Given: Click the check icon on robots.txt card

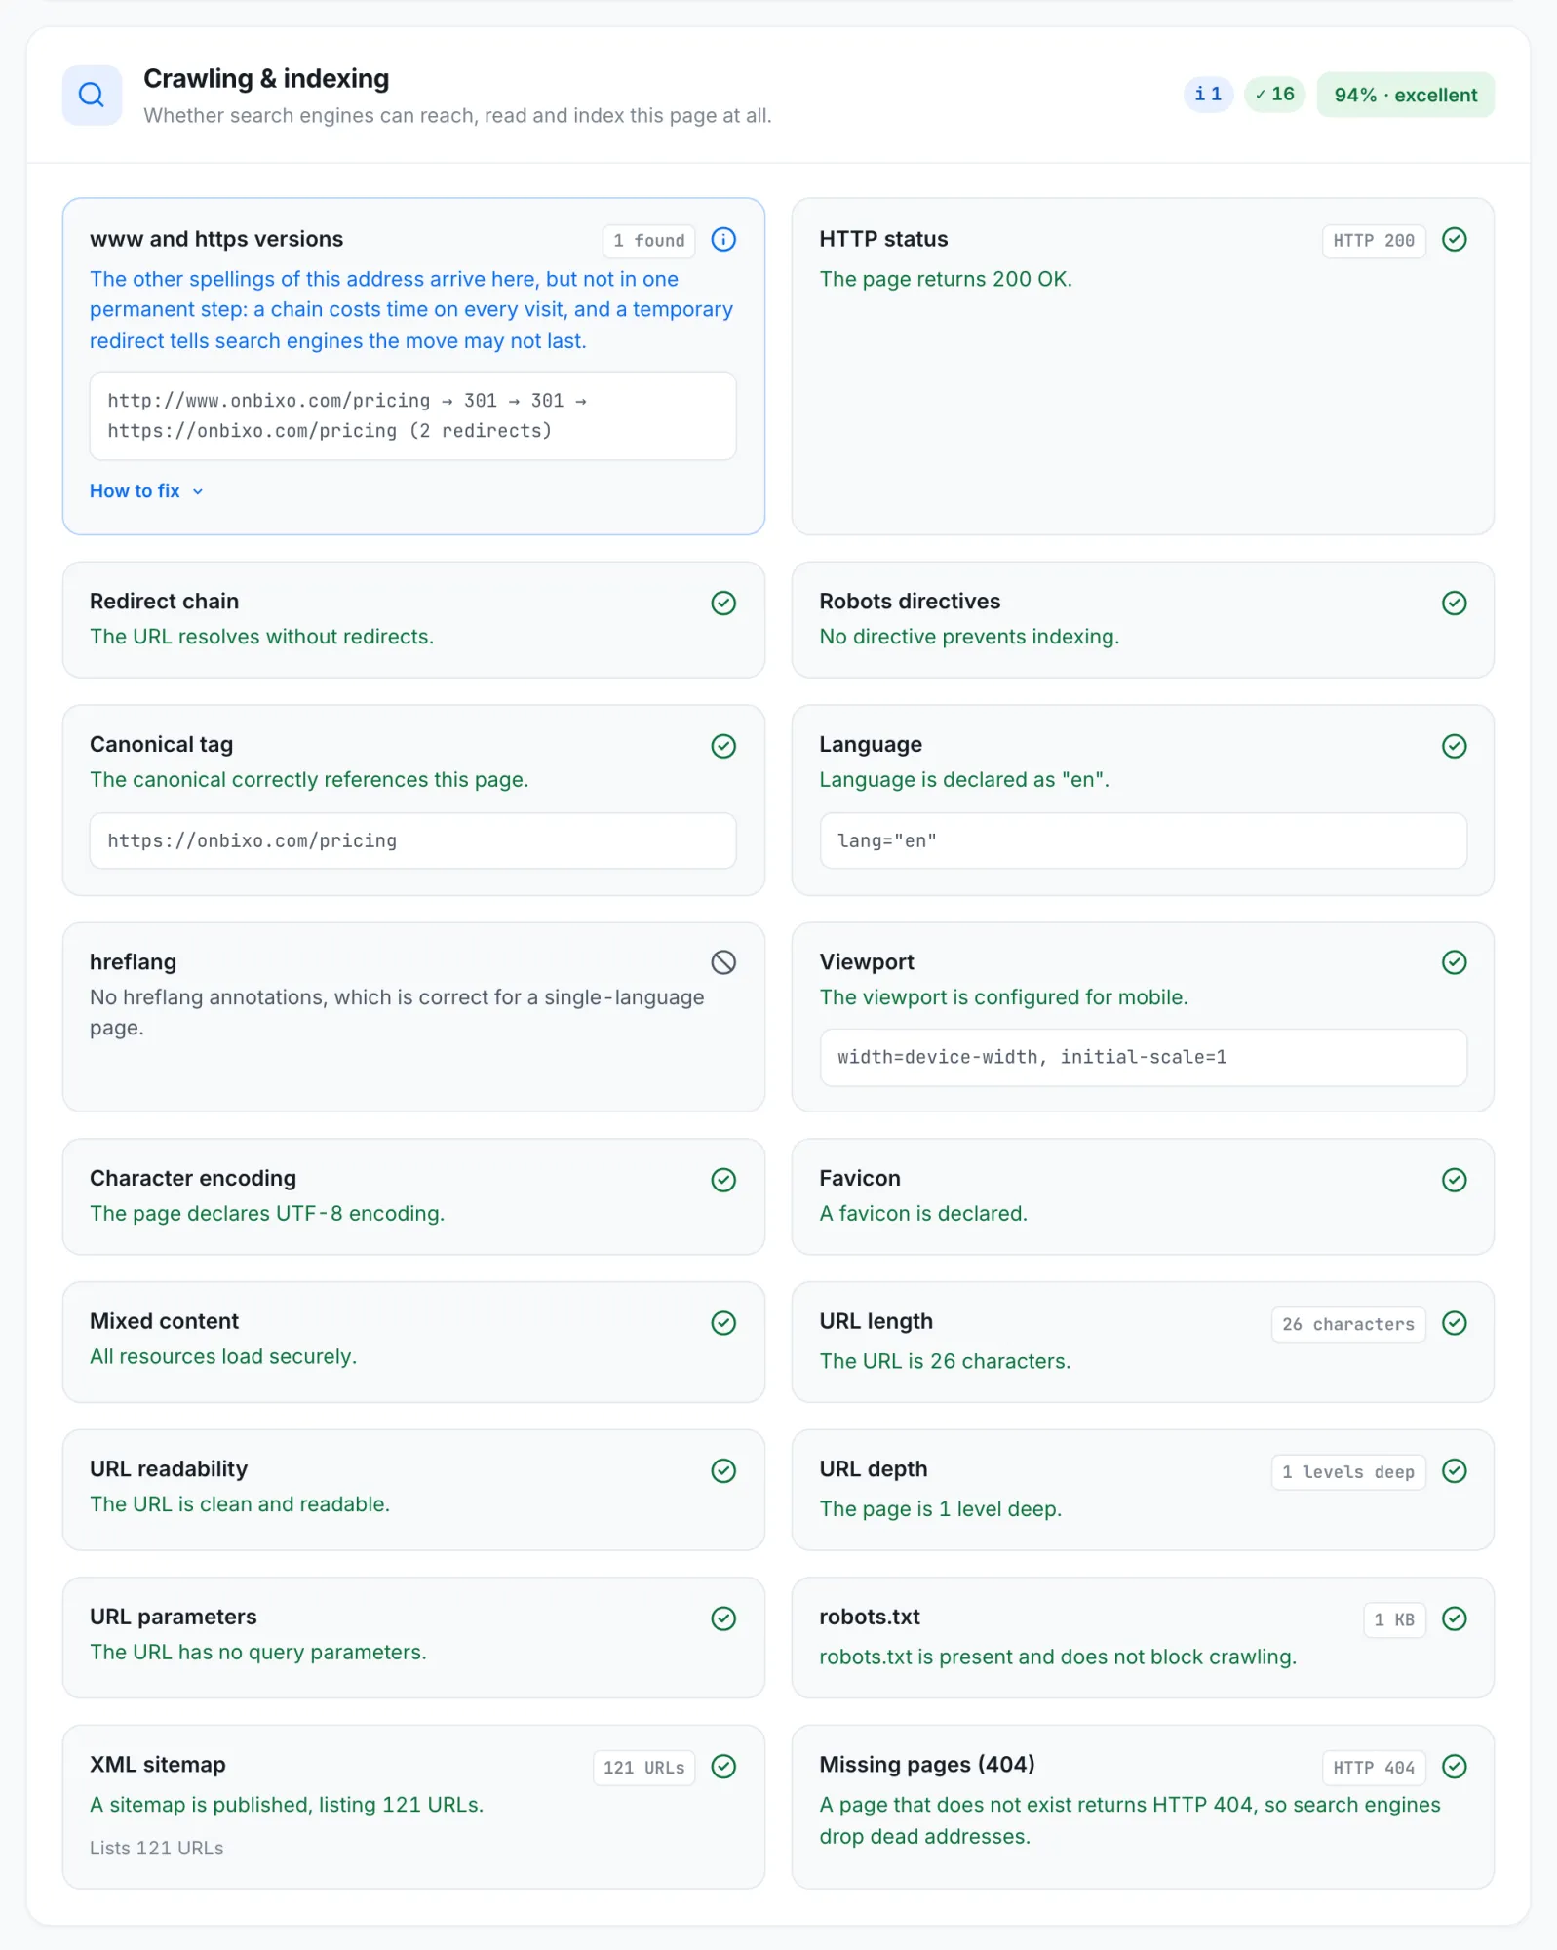Looking at the screenshot, I should click(x=1454, y=1618).
